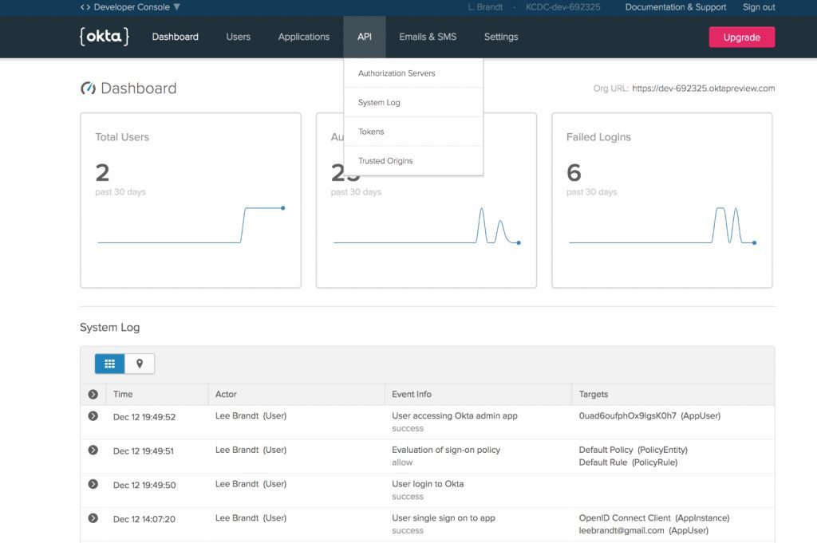Click 'OpenID Connect Client (AppInstance)' target
Image resolution: width=817 pixels, height=543 pixels.
click(654, 518)
